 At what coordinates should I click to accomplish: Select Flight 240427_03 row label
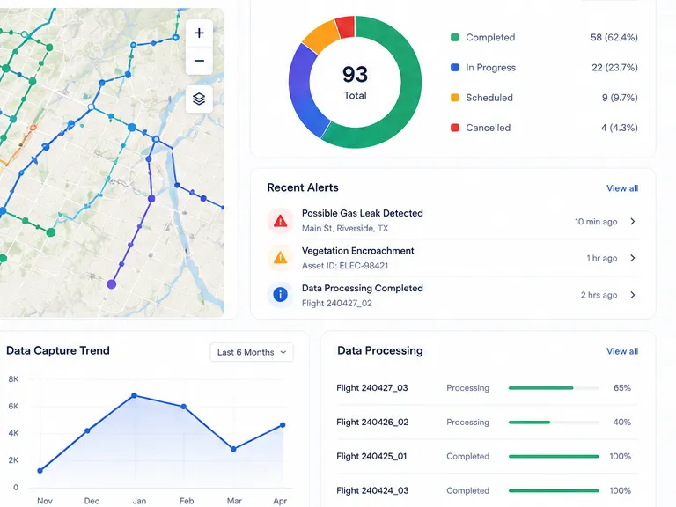[x=372, y=388]
